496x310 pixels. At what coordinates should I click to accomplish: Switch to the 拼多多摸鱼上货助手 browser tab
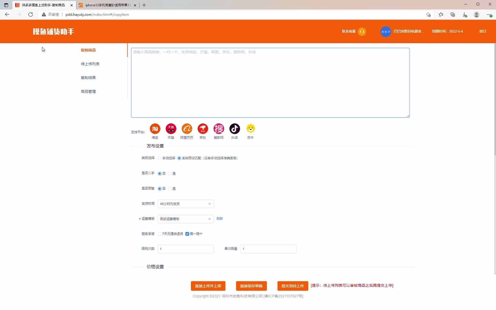click(43, 5)
